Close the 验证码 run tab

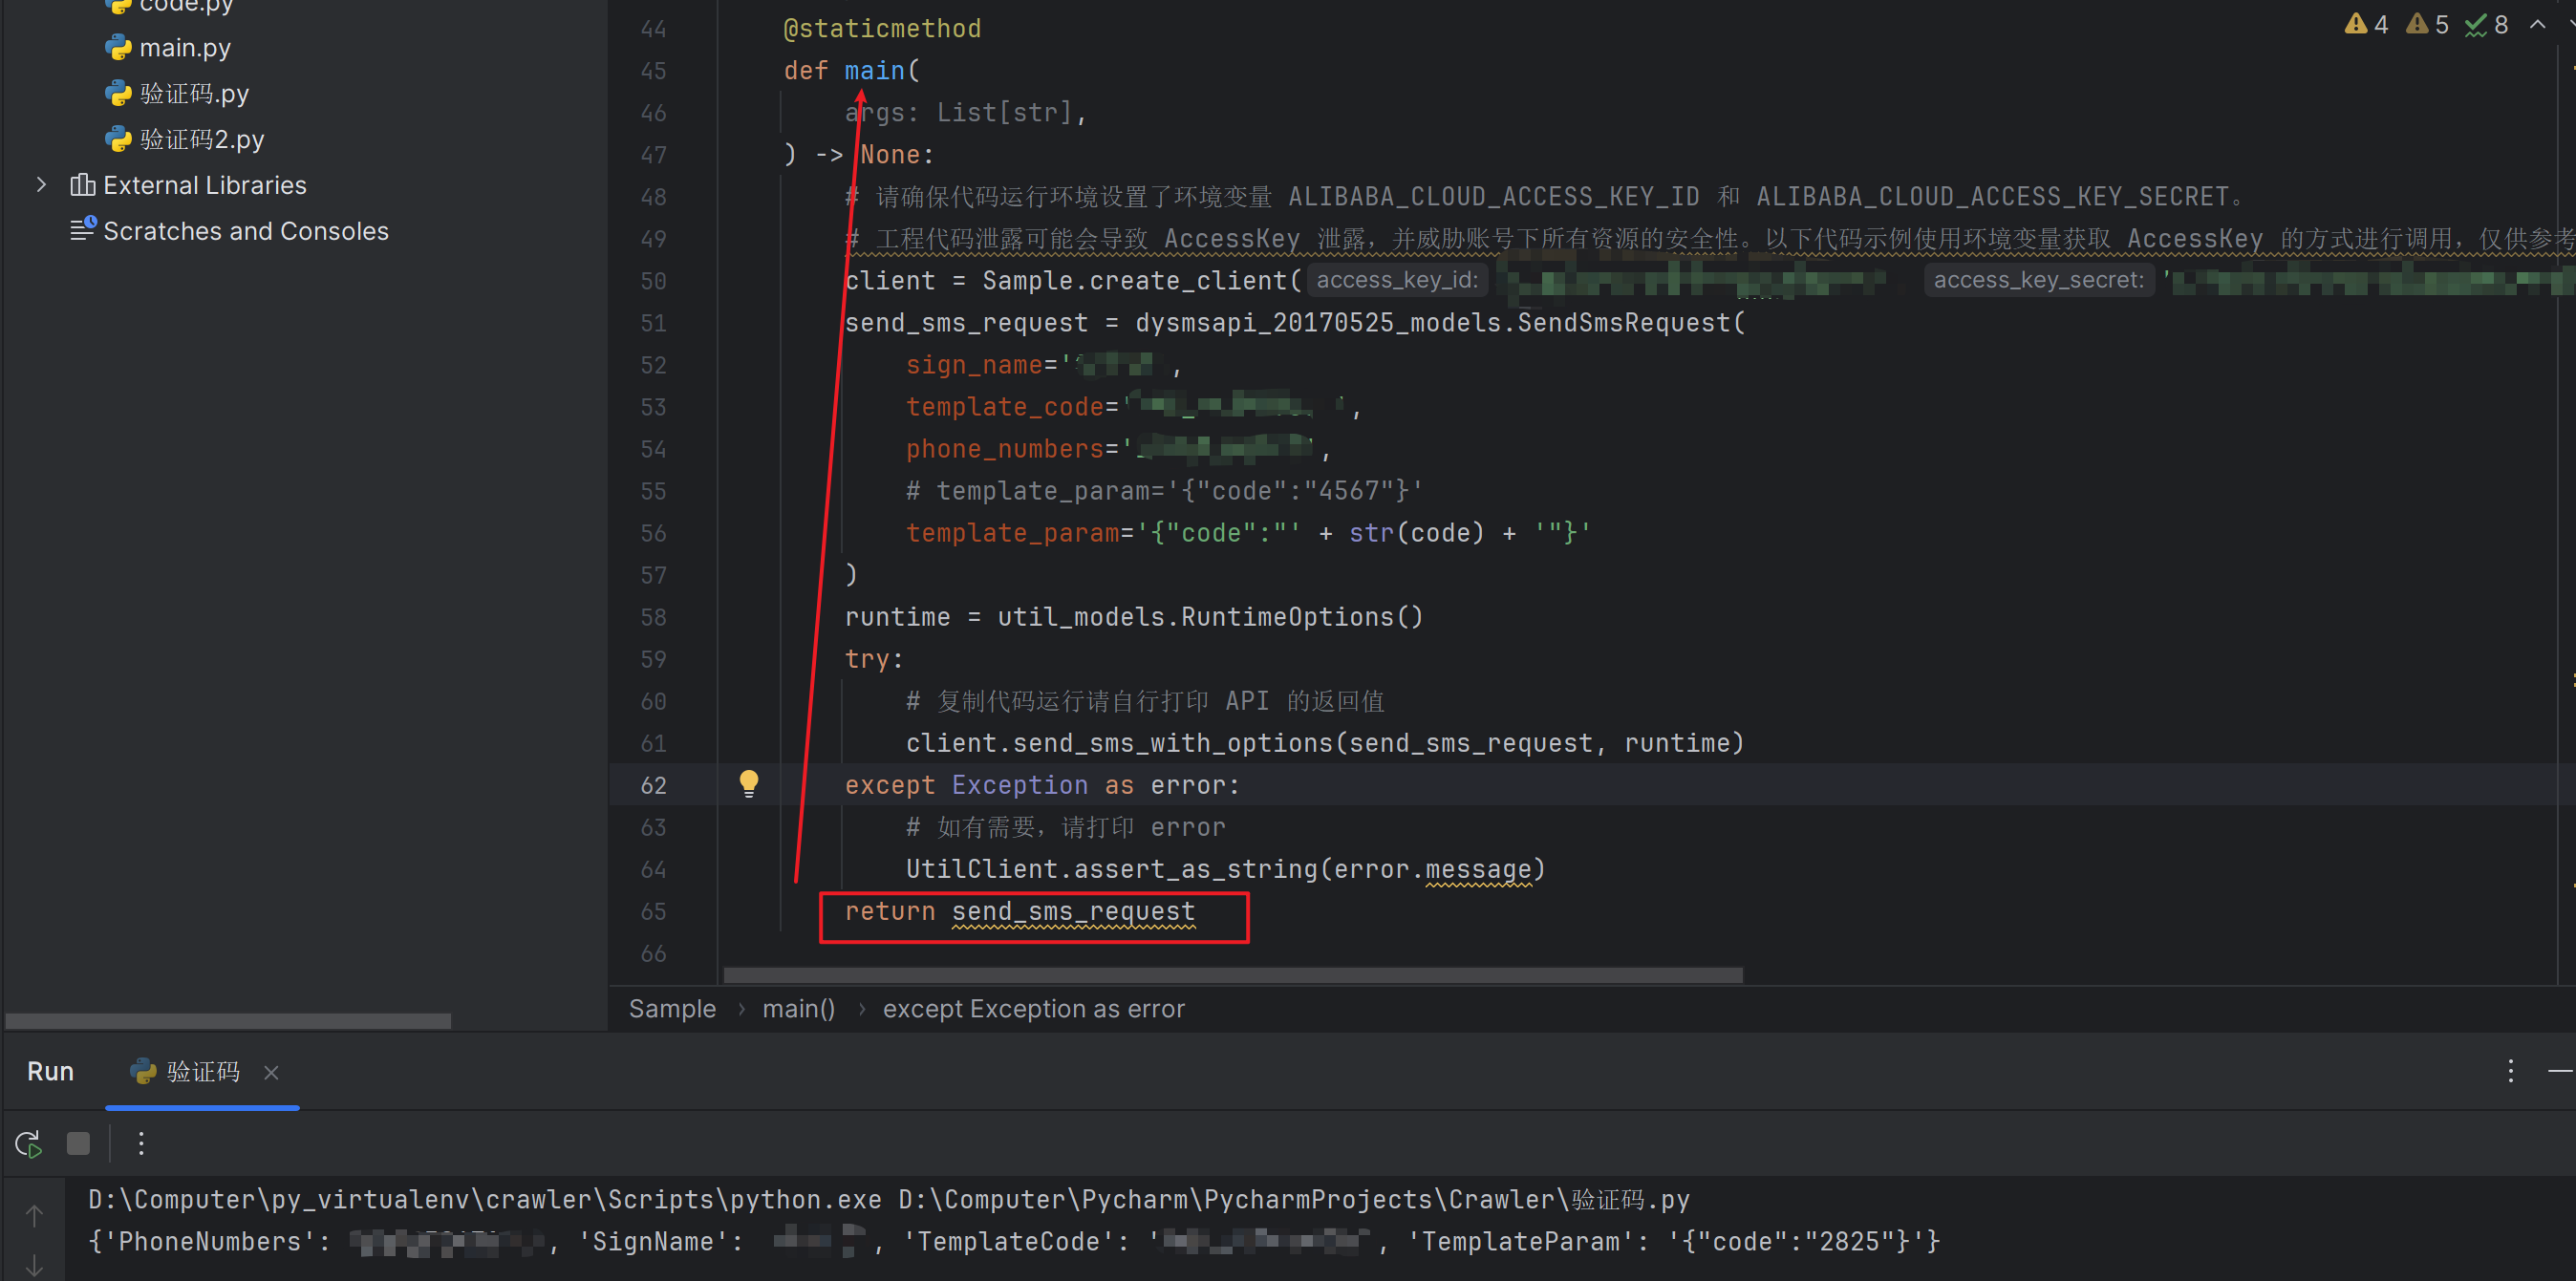click(x=271, y=1072)
